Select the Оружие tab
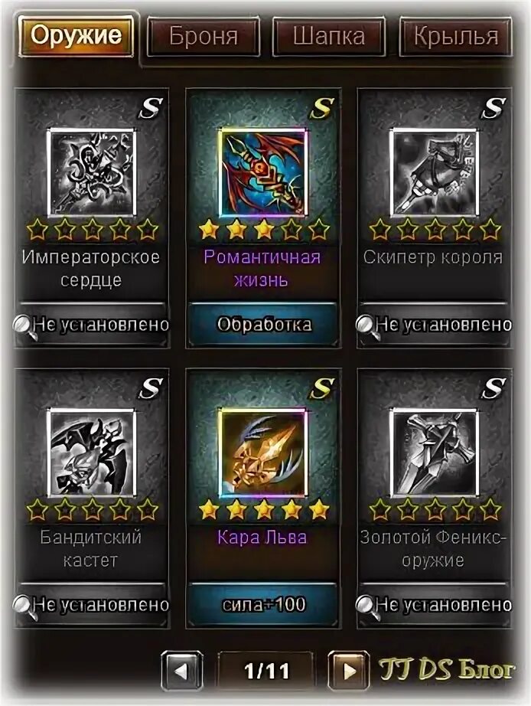The image size is (531, 706). click(x=76, y=35)
